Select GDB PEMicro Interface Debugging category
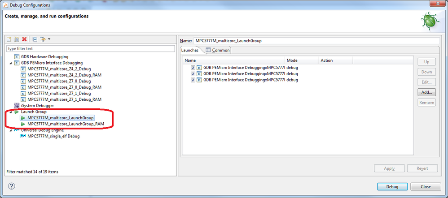Screen dimensions: 448x198 (52, 63)
